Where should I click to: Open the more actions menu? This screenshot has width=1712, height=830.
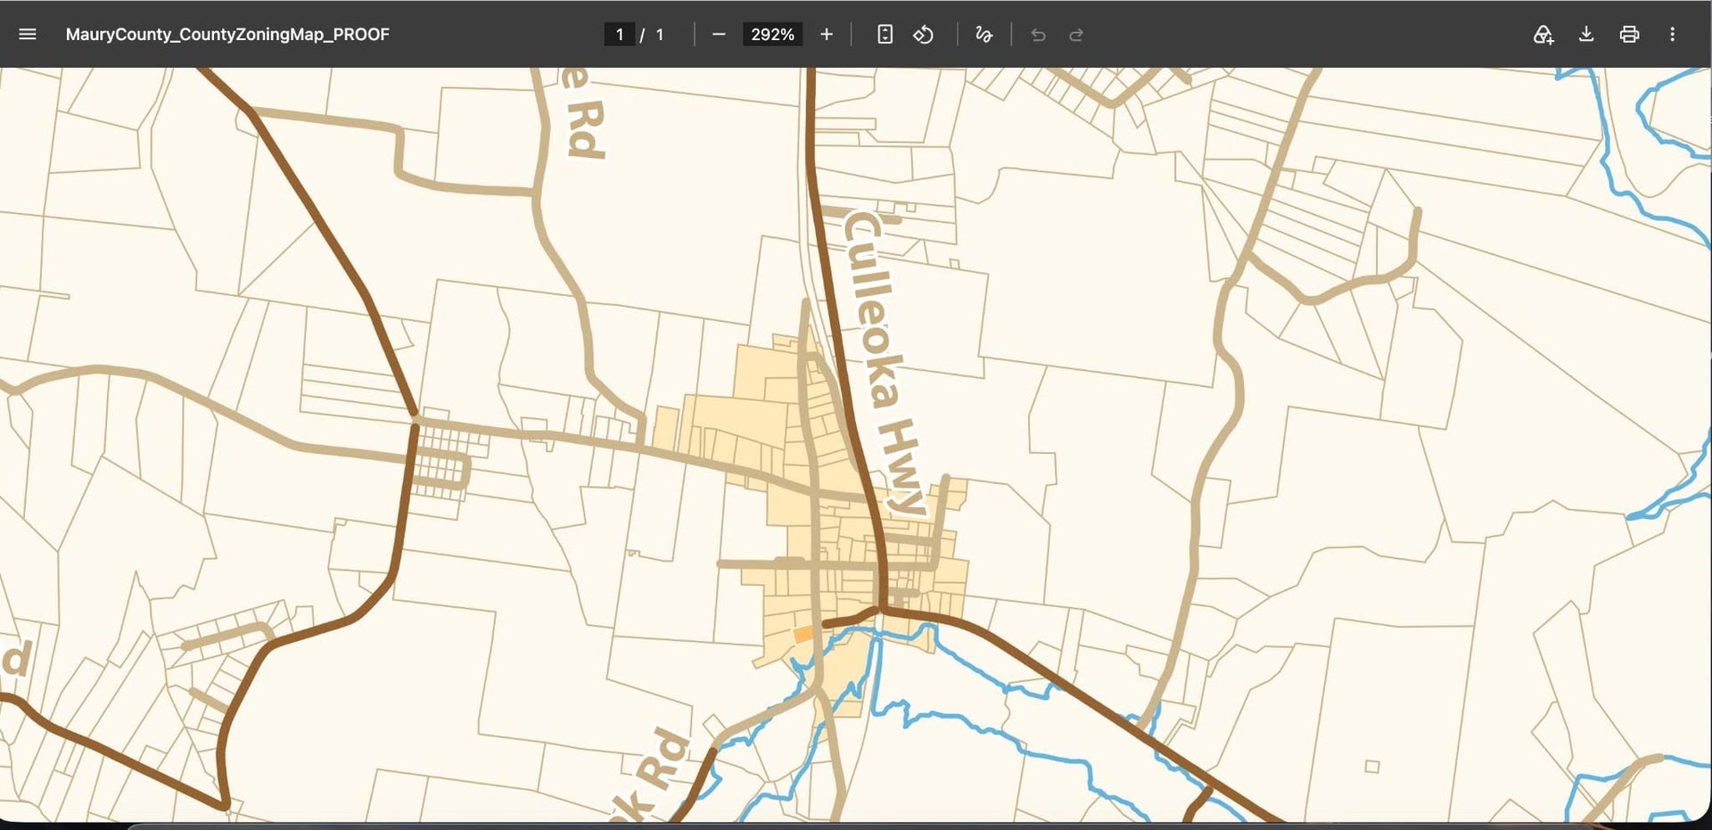click(x=1672, y=34)
